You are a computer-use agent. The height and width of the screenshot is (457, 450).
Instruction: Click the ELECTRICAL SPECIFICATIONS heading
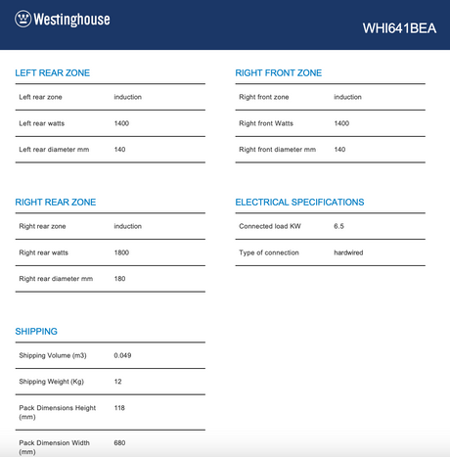coord(299,202)
